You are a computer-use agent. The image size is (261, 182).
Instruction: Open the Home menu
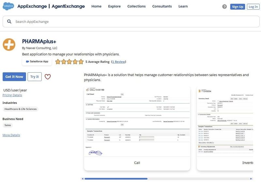(96, 6)
